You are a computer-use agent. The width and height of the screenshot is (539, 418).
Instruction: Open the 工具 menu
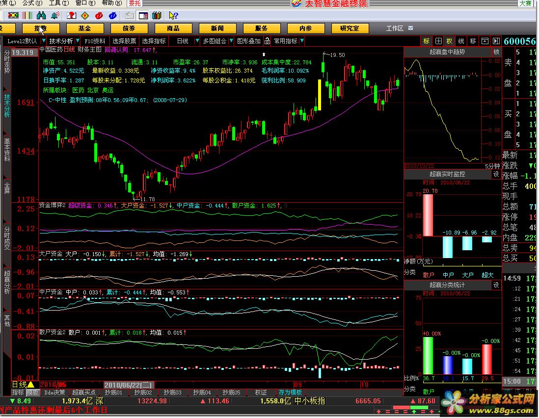click(59, 3)
